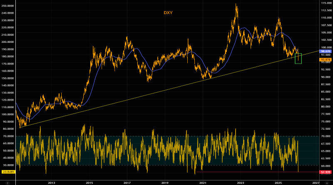The width and height of the screenshot is (333, 185).
Task: Click 240.0000 on the left price axis
Action: point(8,13)
